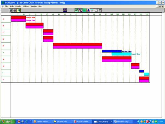Click the red bar for activity E
Image resolution: width=165 pixels, height=124 pixels.
click(x=77, y=45)
